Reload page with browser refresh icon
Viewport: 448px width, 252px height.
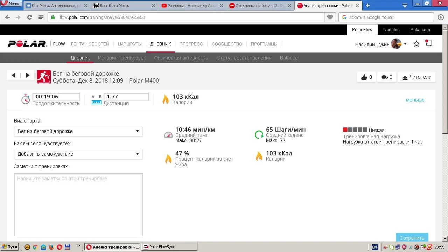pos(29,17)
